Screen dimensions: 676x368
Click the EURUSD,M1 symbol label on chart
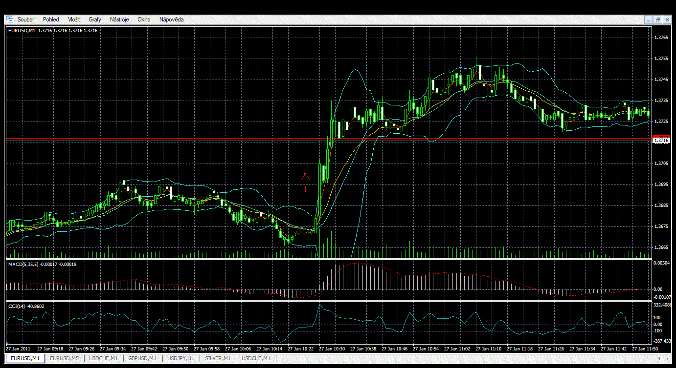click(22, 31)
